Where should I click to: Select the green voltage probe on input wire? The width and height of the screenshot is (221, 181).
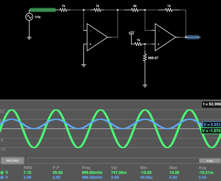tap(43, 10)
